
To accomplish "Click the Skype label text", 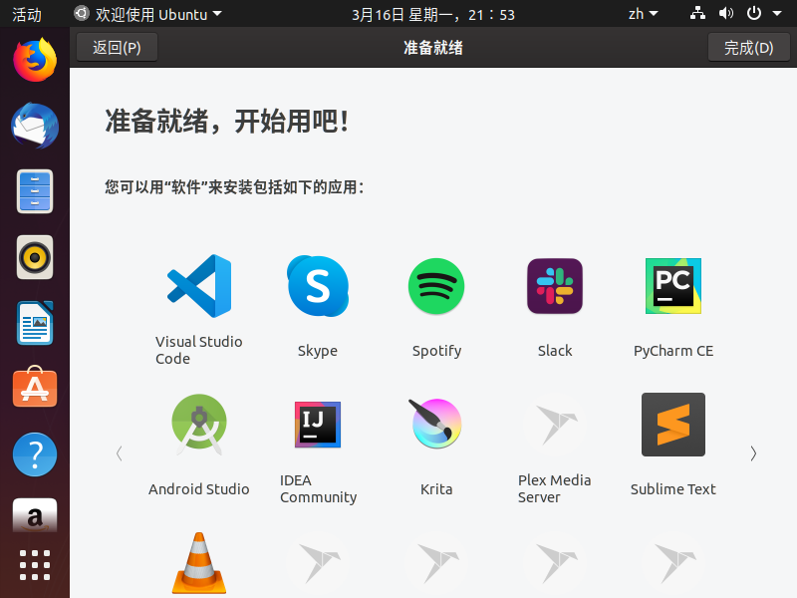I will coord(318,351).
